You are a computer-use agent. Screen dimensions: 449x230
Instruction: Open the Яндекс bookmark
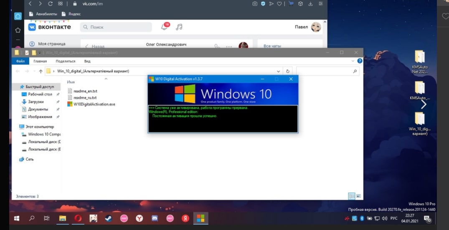point(71,14)
